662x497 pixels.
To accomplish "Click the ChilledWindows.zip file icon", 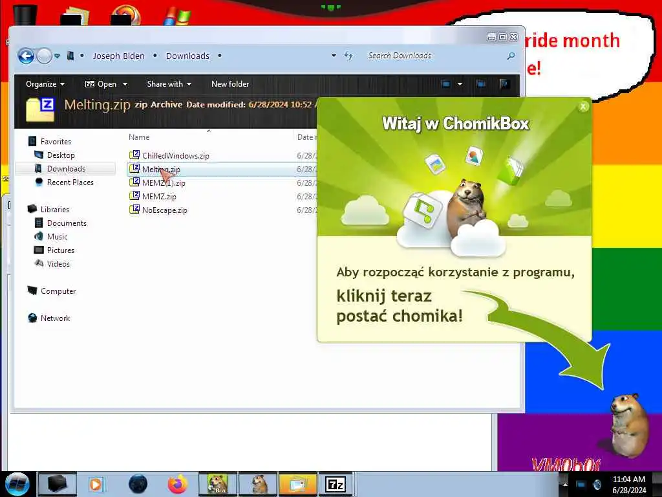I will click(x=134, y=155).
